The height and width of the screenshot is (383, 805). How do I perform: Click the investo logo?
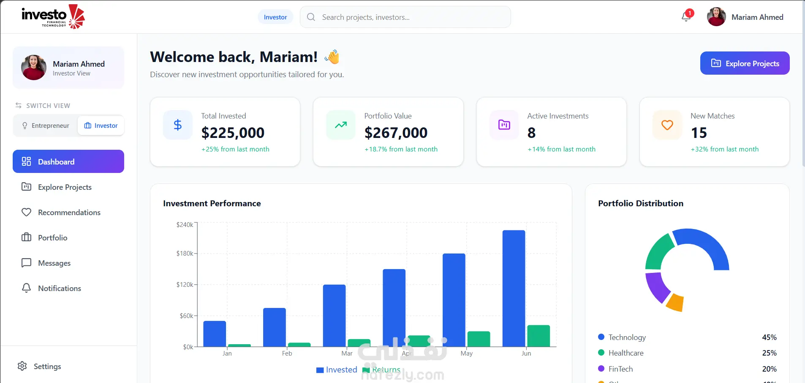(53, 17)
